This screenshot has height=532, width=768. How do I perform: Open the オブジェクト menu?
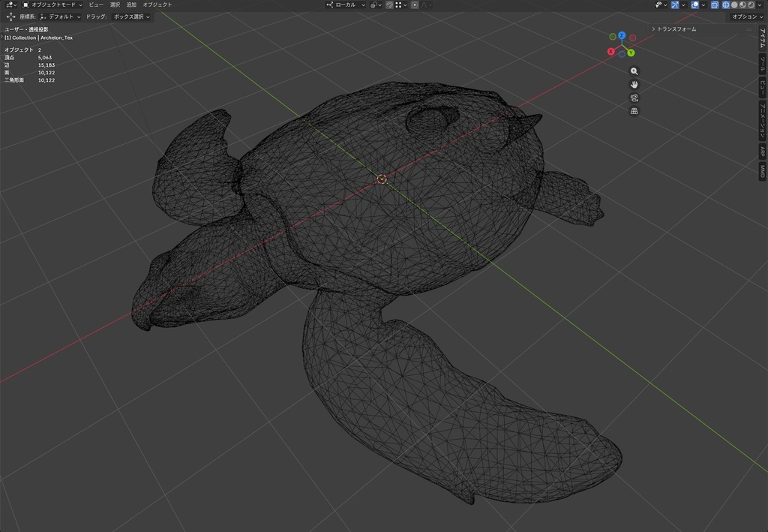pyautogui.click(x=157, y=5)
